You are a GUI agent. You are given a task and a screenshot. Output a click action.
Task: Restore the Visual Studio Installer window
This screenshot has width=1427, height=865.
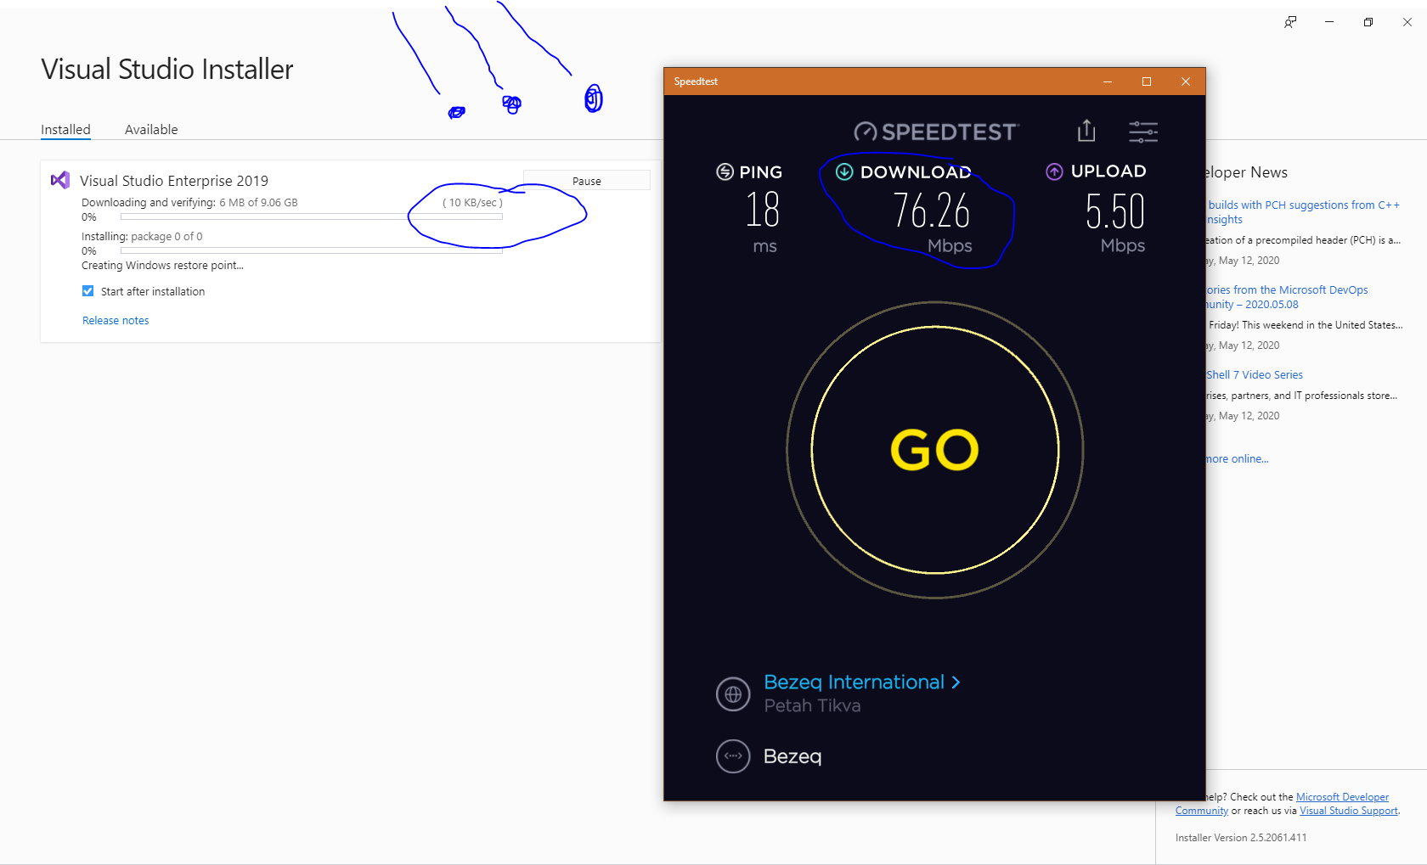(x=1368, y=22)
